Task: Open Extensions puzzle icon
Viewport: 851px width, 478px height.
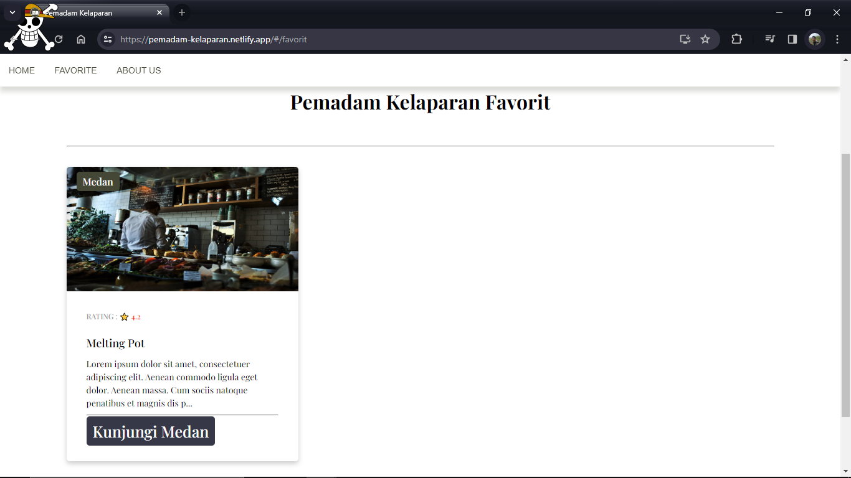Action: click(736, 39)
